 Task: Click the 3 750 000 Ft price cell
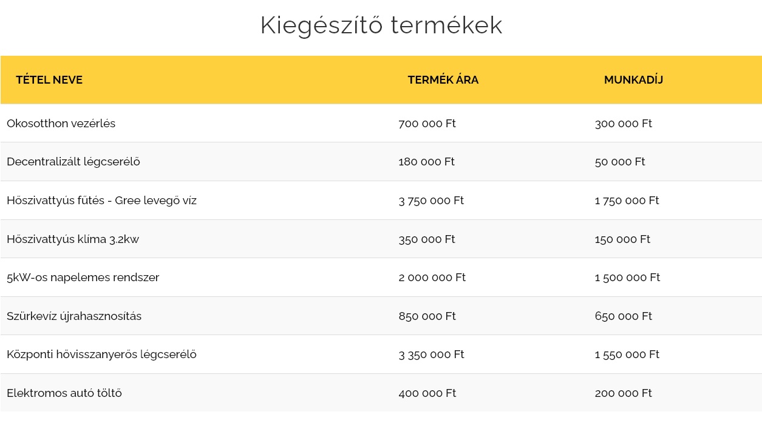pos(431,201)
